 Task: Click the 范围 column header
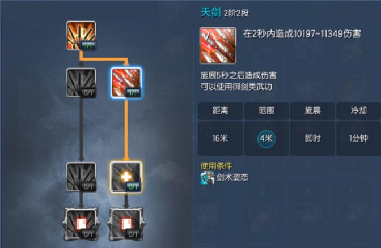click(266, 111)
